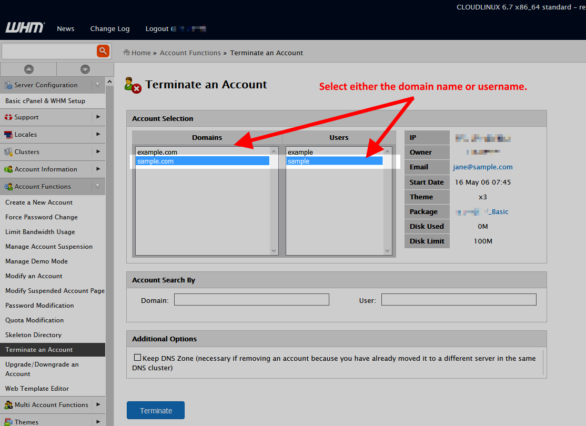Select example.com in Domains list
Image resolution: width=586 pixels, height=426 pixels.
157,153
